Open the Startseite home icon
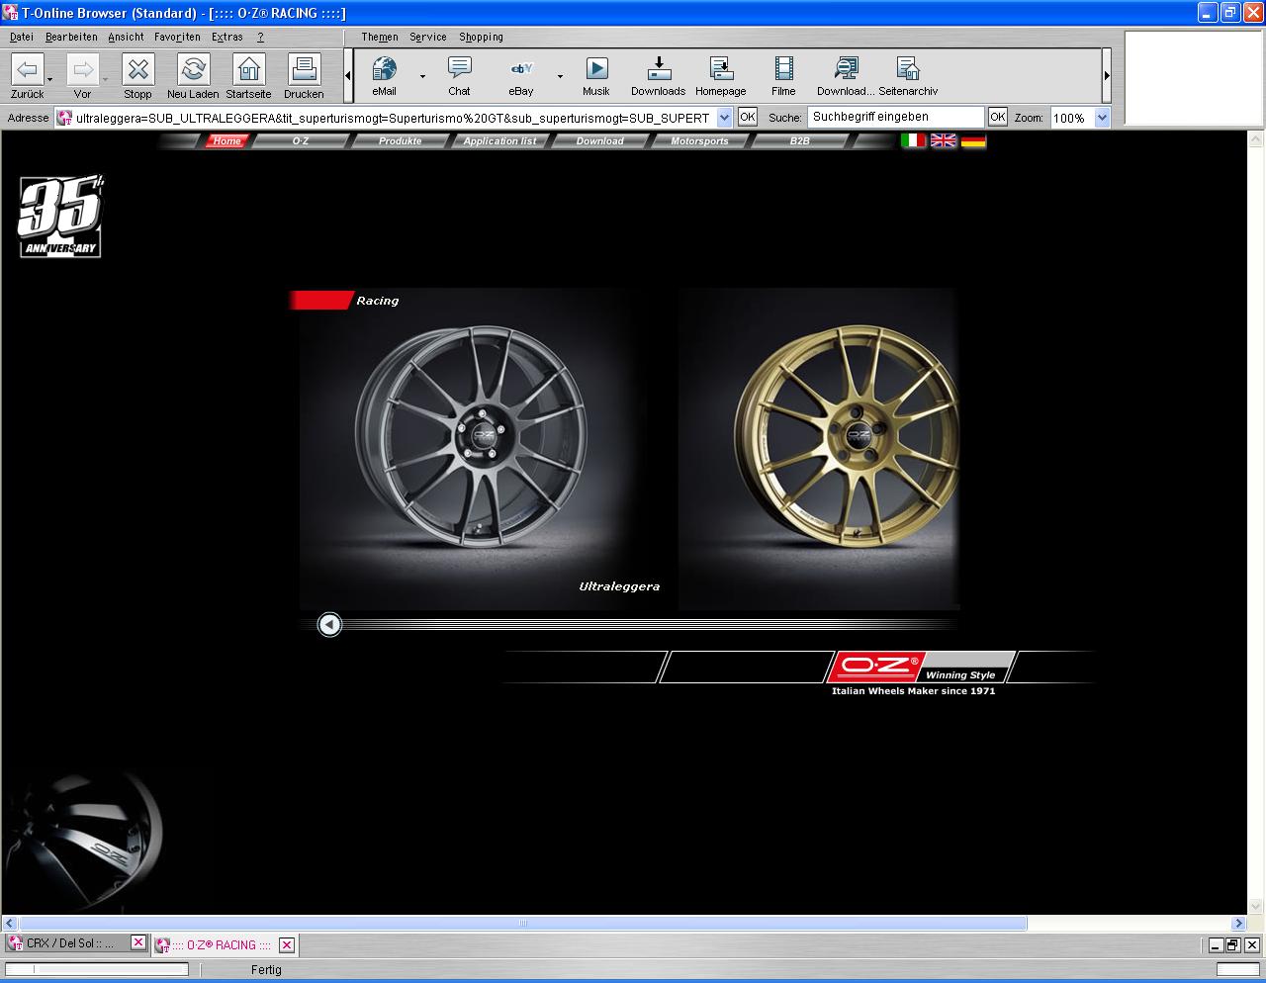The image size is (1266, 983). 248,69
